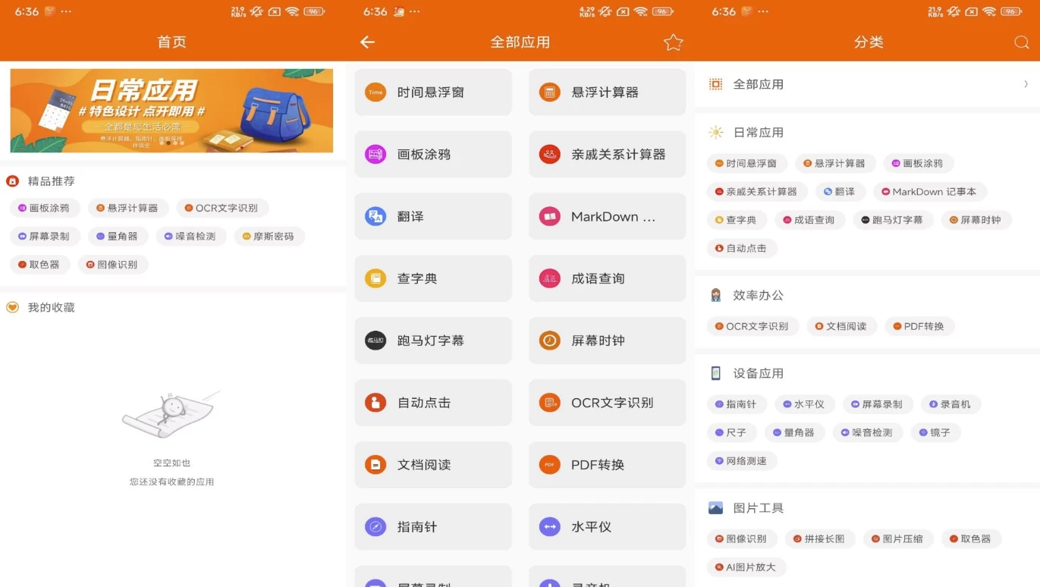The height and width of the screenshot is (587, 1040).
Task: Tap the star favorite icon in 全部应用 header
Action: 674,42
